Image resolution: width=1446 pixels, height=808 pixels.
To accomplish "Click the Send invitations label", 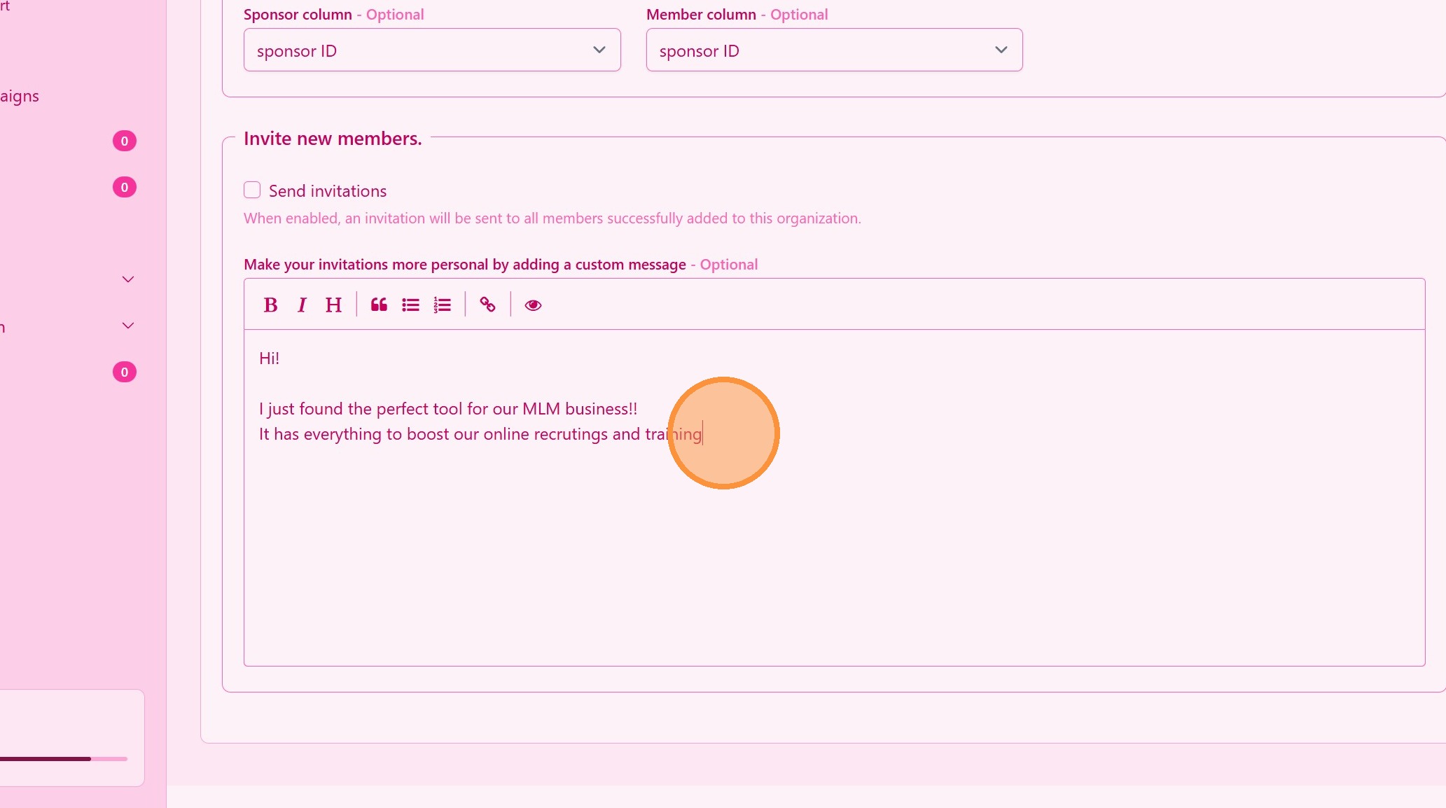I will click(x=327, y=191).
